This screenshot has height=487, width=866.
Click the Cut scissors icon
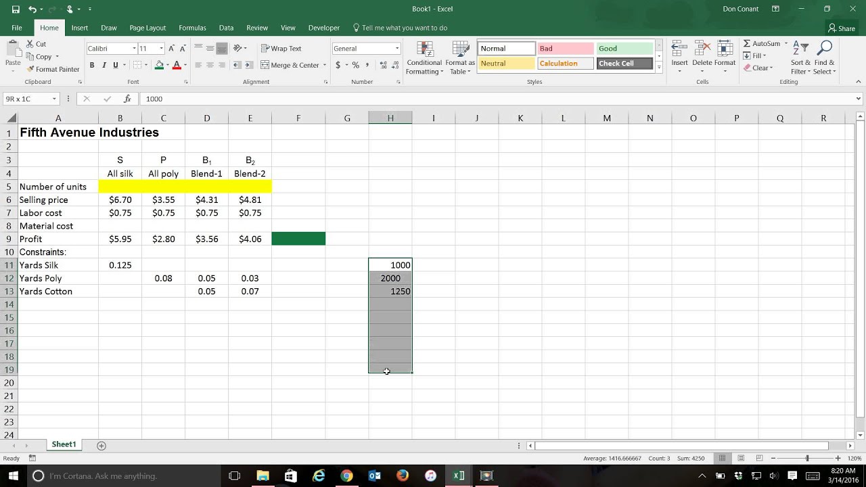coord(30,44)
